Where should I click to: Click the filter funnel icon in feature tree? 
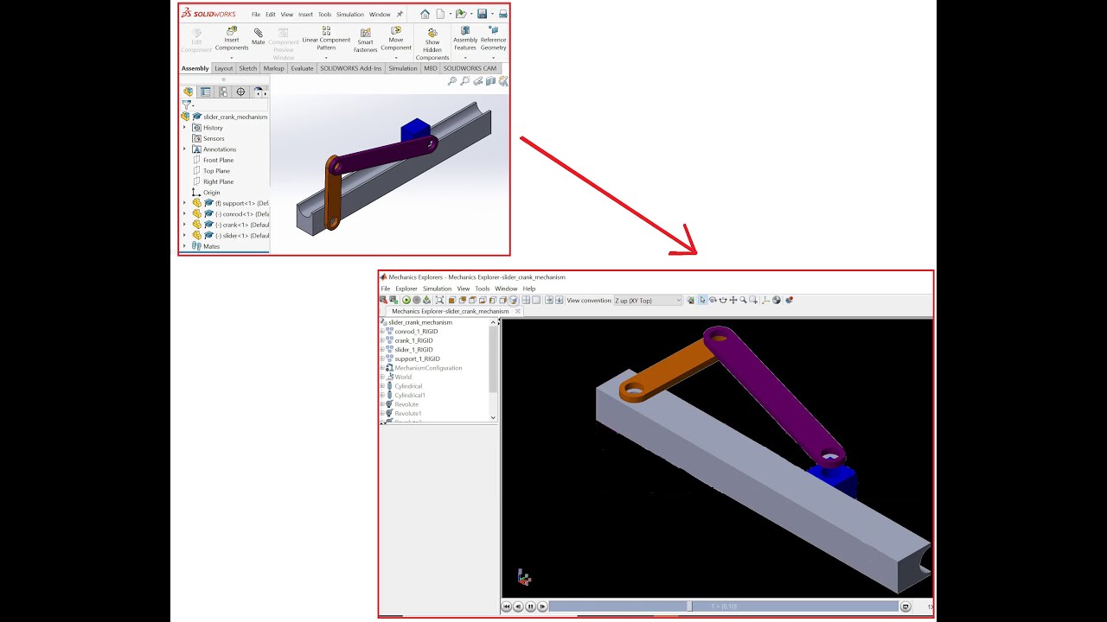click(x=186, y=105)
